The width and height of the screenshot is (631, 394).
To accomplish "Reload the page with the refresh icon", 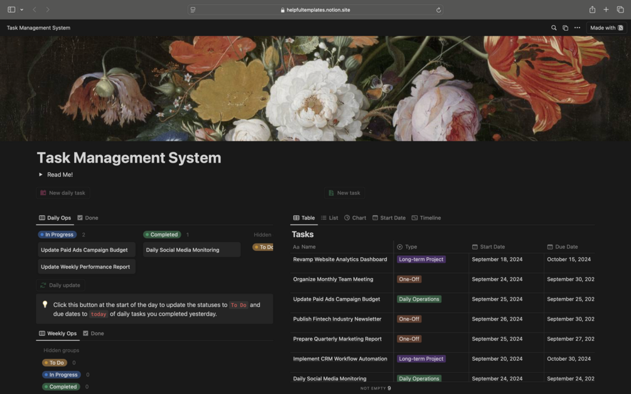I will (x=438, y=10).
